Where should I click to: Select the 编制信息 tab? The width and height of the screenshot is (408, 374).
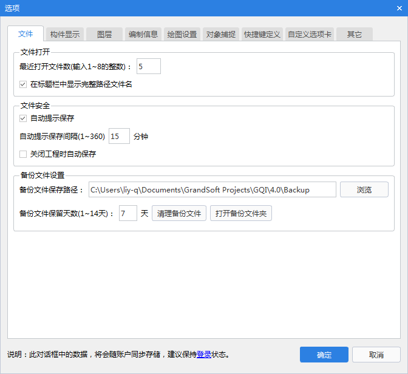point(143,35)
